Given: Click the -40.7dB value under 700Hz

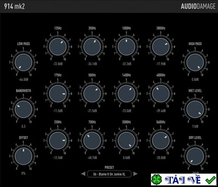Looking at the screenshot, I should [x=92, y=158].
